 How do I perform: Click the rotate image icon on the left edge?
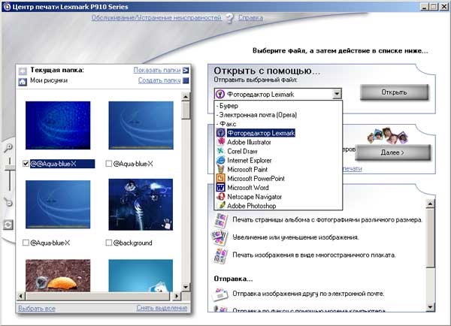point(8,225)
